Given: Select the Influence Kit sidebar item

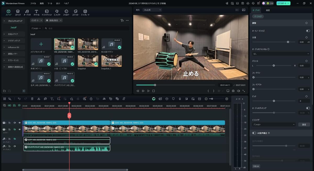Looking at the screenshot, I should click(14, 47).
